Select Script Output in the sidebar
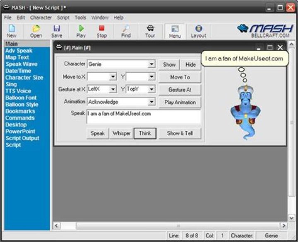This screenshot has height=242, width=298. coord(22,138)
